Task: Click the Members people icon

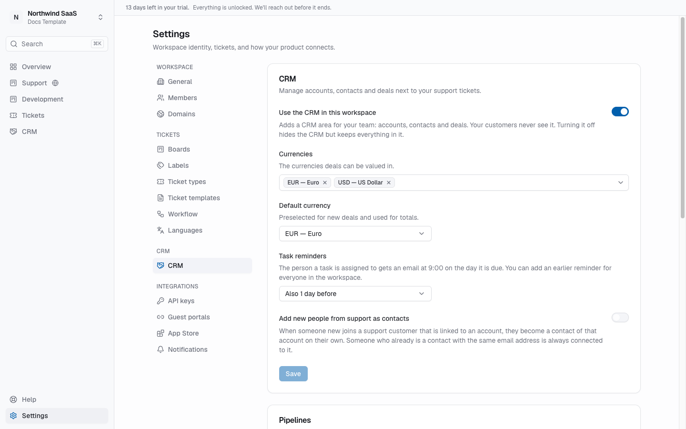Action: [161, 98]
